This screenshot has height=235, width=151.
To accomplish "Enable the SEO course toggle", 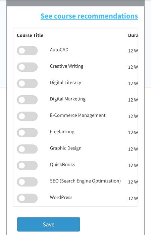I will click(27, 182).
